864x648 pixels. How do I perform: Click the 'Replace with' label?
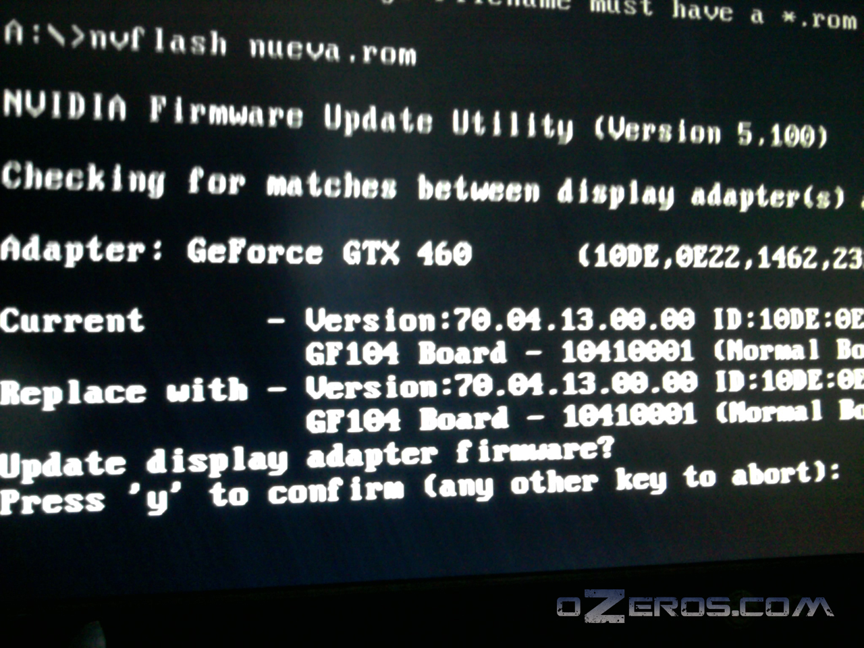pos(124,391)
